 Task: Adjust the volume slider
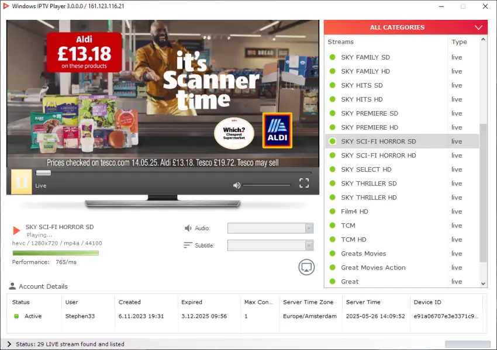click(267, 185)
